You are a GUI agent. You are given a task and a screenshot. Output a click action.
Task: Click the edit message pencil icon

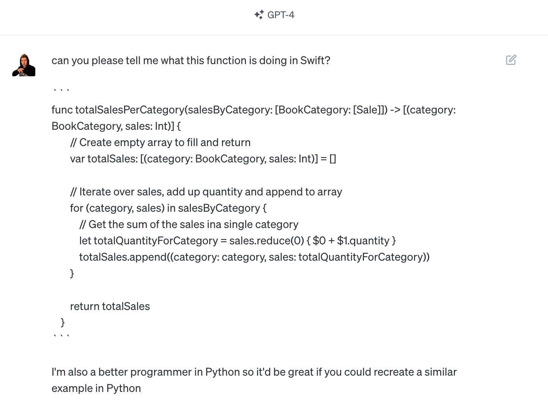click(x=511, y=60)
